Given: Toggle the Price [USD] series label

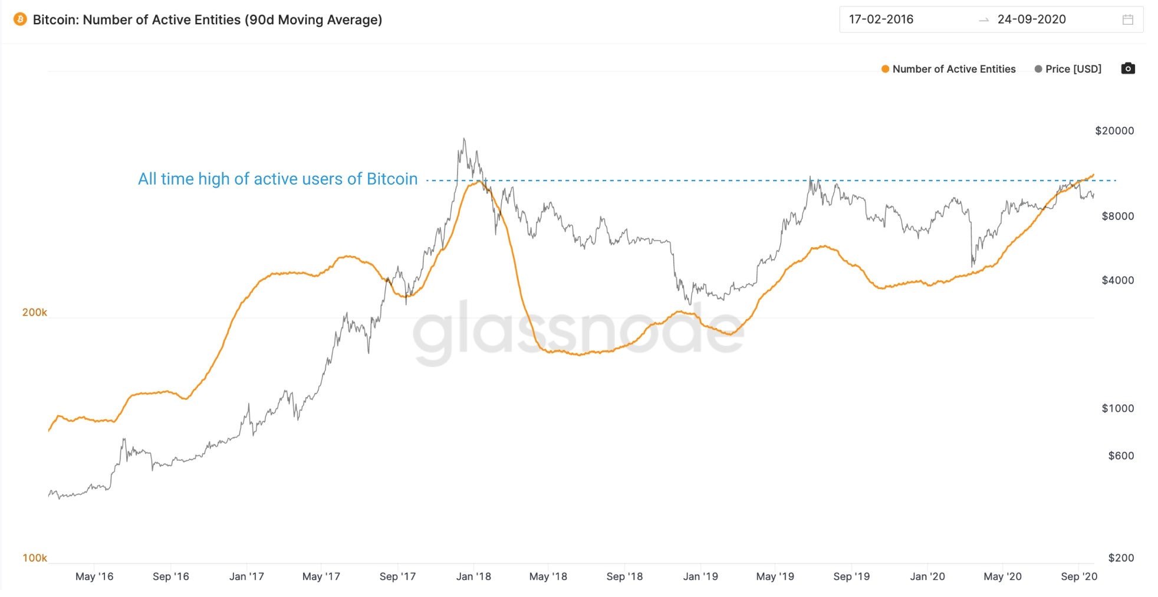Looking at the screenshot, I should point(1073,69).
